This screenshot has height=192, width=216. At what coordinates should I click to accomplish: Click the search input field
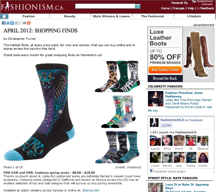coord(105,6)
